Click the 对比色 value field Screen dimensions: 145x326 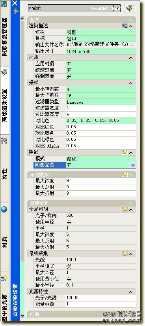[101, 121]
